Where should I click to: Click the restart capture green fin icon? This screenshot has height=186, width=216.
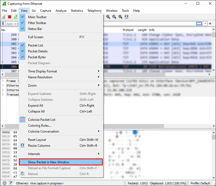(16, 17)
